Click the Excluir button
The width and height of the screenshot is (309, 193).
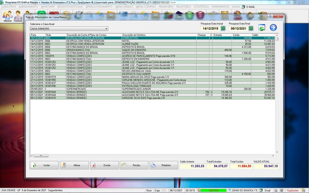pos(104,165)
